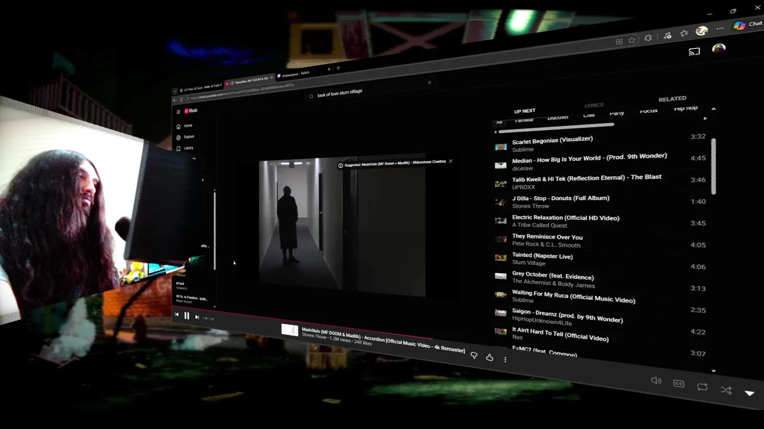Open the browser Copilot Chat button

click(x=748, y=24)
